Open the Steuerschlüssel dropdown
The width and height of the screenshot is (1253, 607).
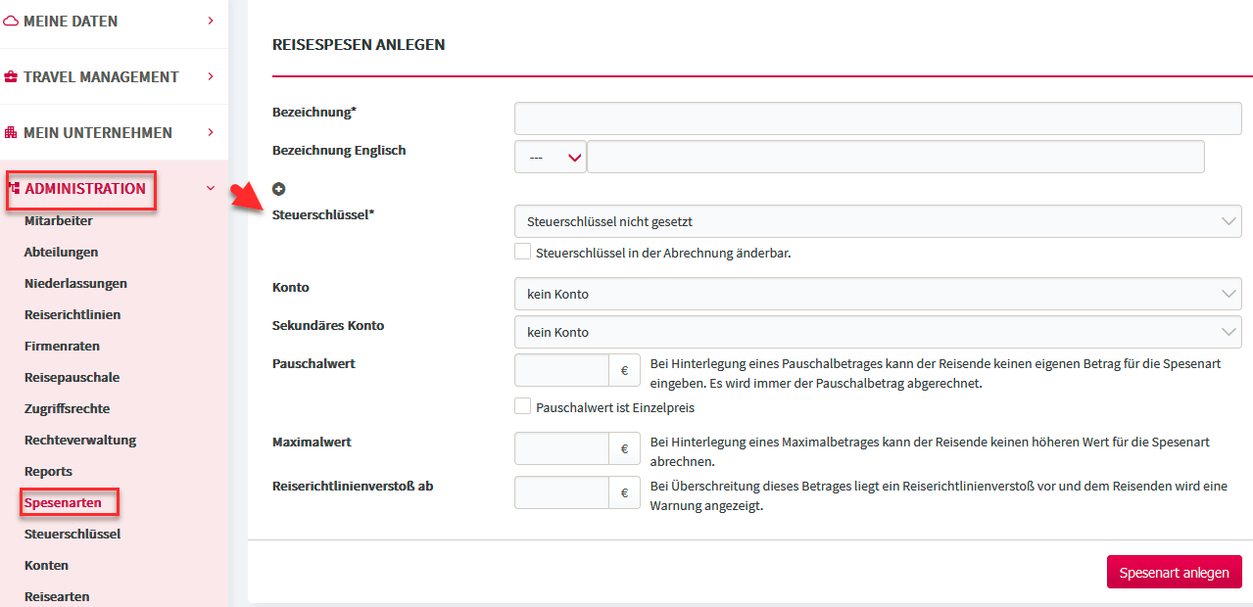878,221
